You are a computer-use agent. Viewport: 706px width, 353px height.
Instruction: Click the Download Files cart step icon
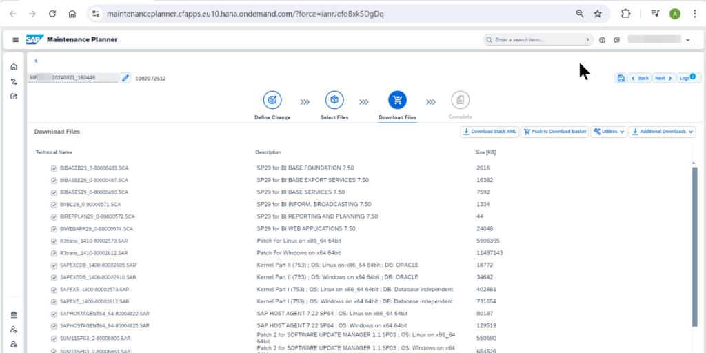click(397, 100)
